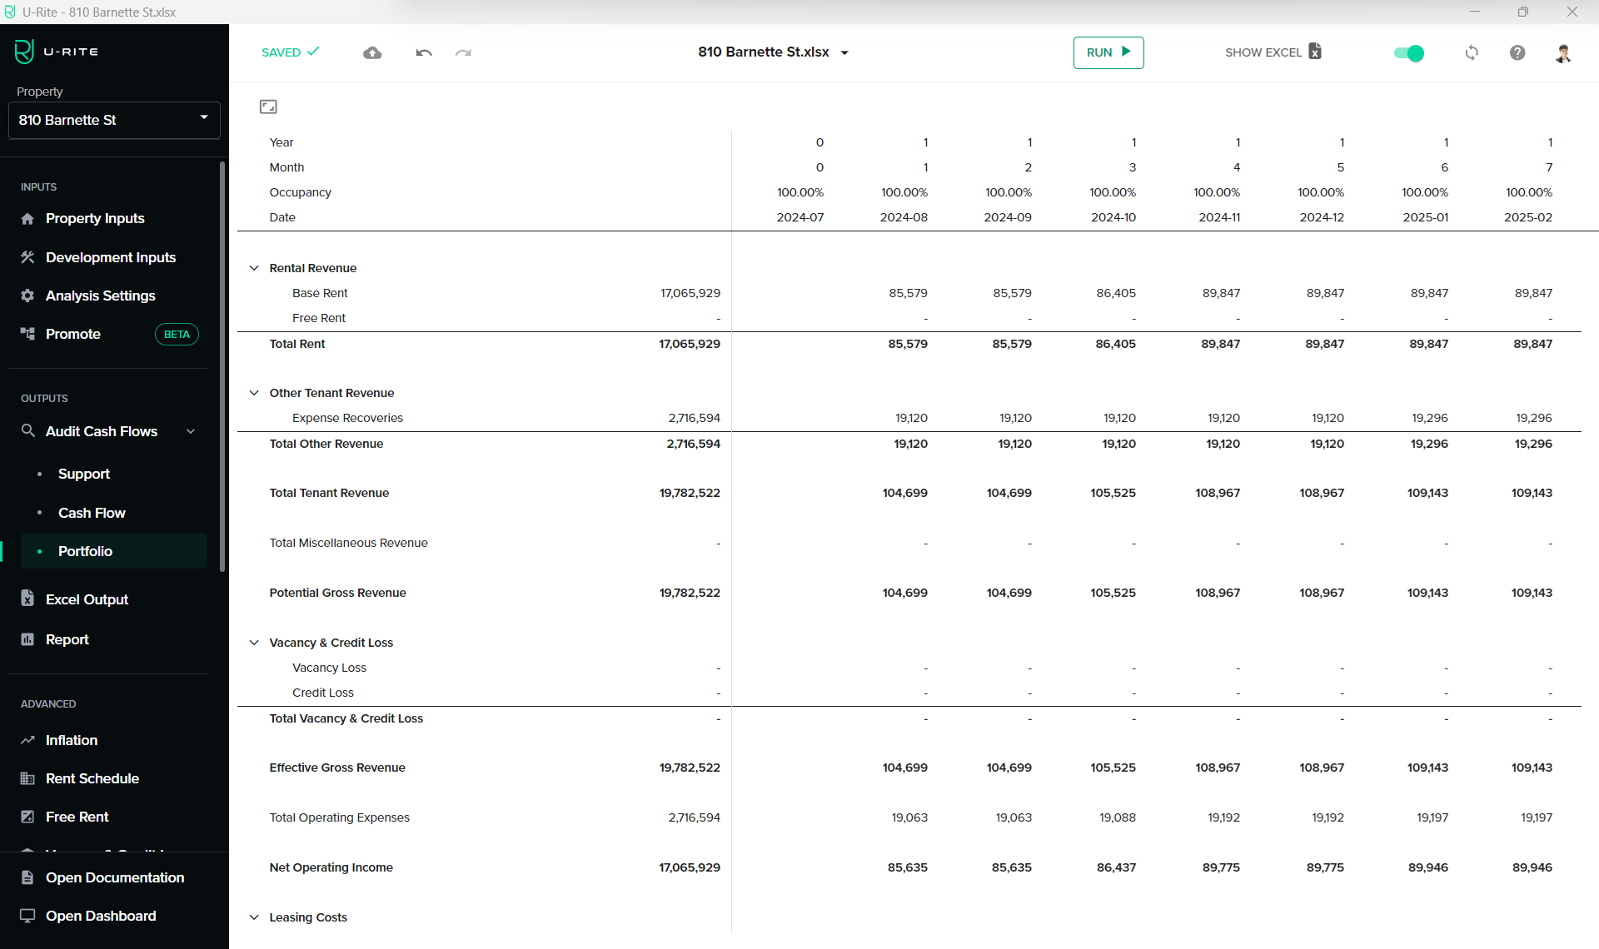Enable the toggle switch in the top bar

click(x=1408, y=52)
